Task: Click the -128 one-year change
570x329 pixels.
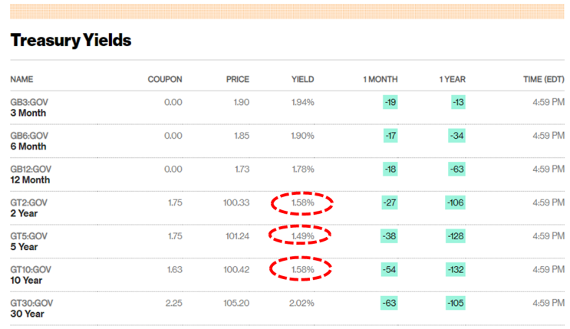Action: pos(456,236)
